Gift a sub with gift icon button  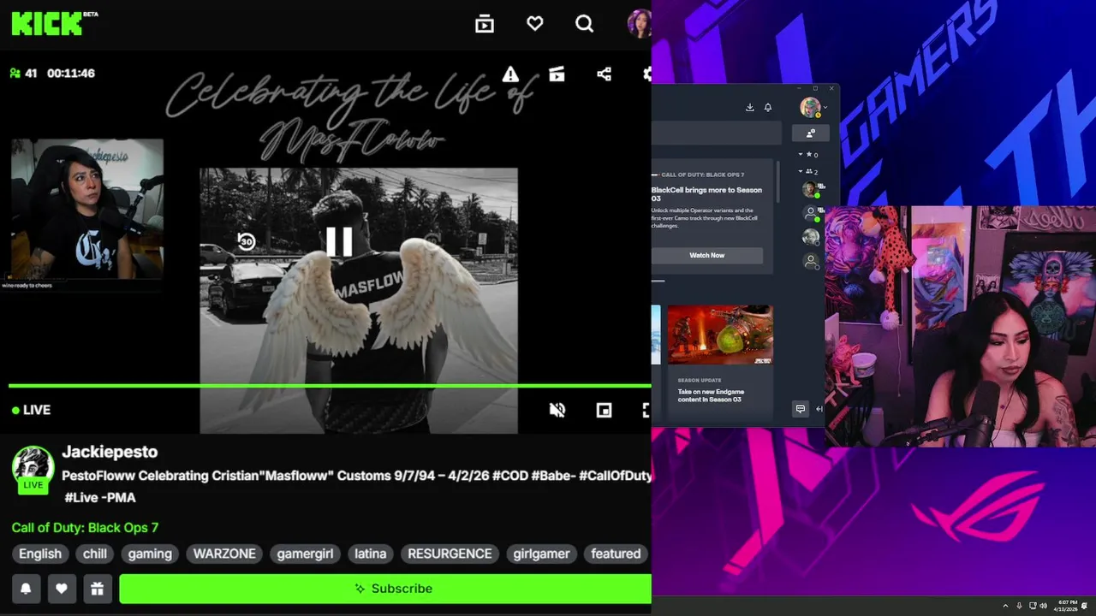[98, 589]
